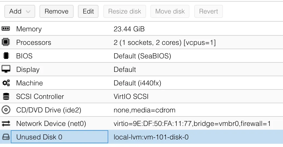Click the BIOS chip icon
Viewport: 283px width, 147px height.
(x=6, y=56)
